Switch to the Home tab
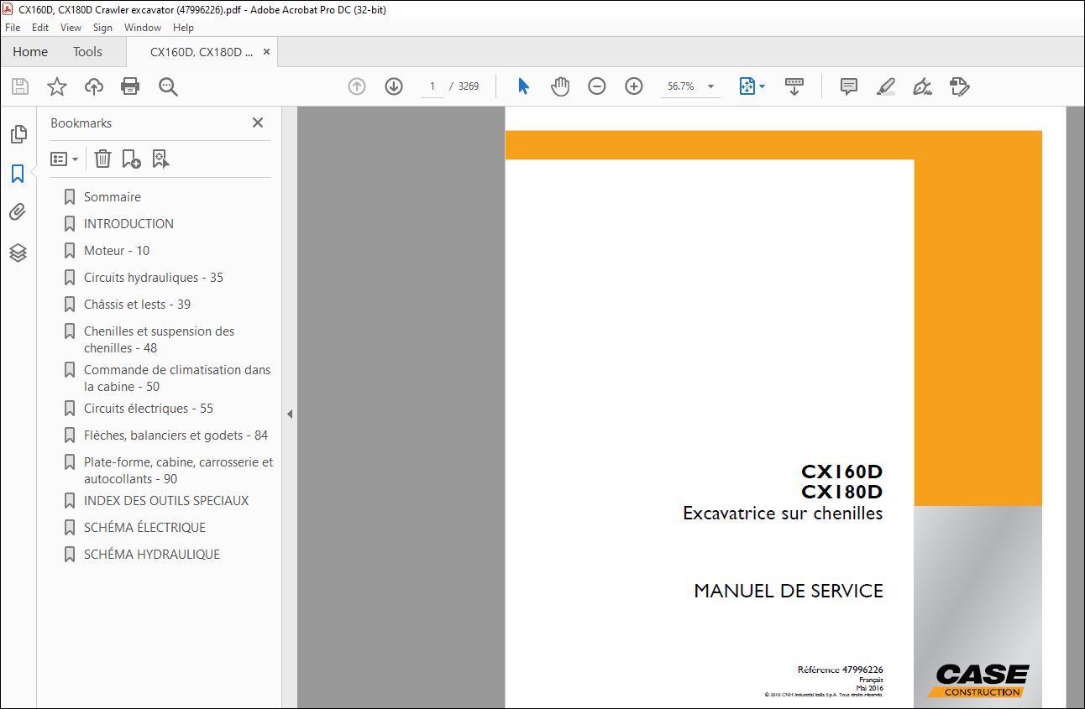1085x709 pixels. (30, 52)
